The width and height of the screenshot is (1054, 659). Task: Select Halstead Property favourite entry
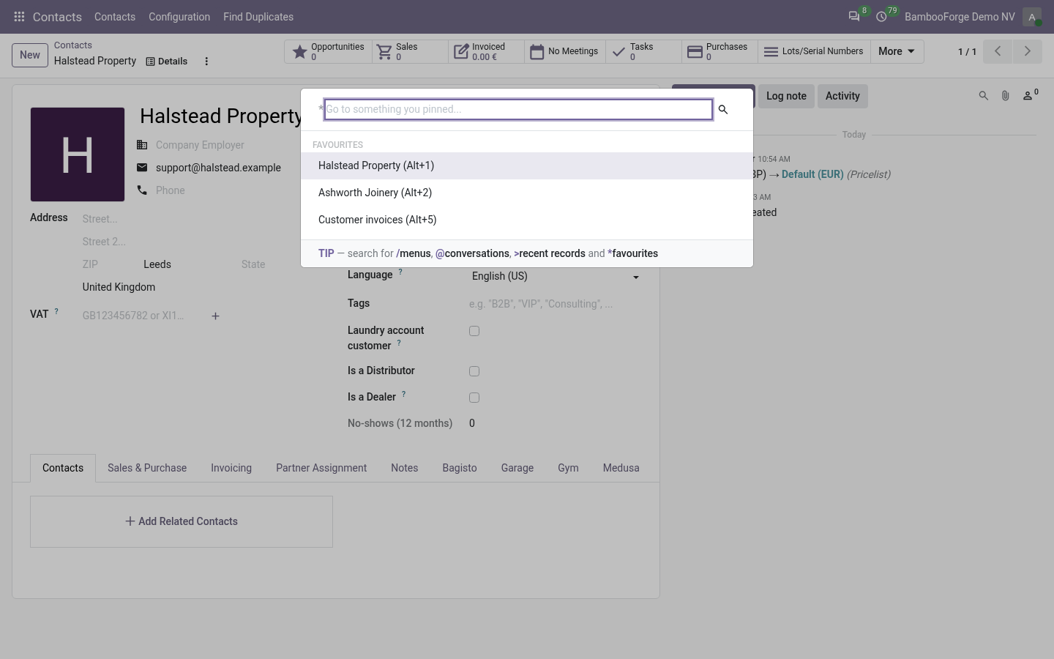click(527, 165)
